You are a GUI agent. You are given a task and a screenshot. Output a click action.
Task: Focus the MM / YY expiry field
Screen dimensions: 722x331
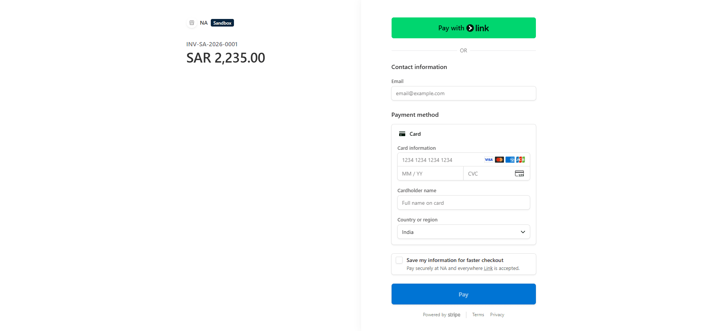coord(430,174)
